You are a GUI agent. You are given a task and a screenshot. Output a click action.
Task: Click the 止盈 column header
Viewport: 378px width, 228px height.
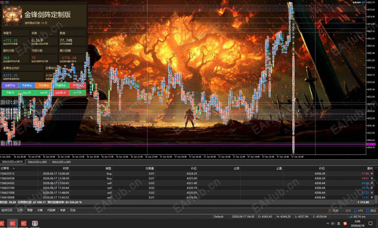point(279,168)
